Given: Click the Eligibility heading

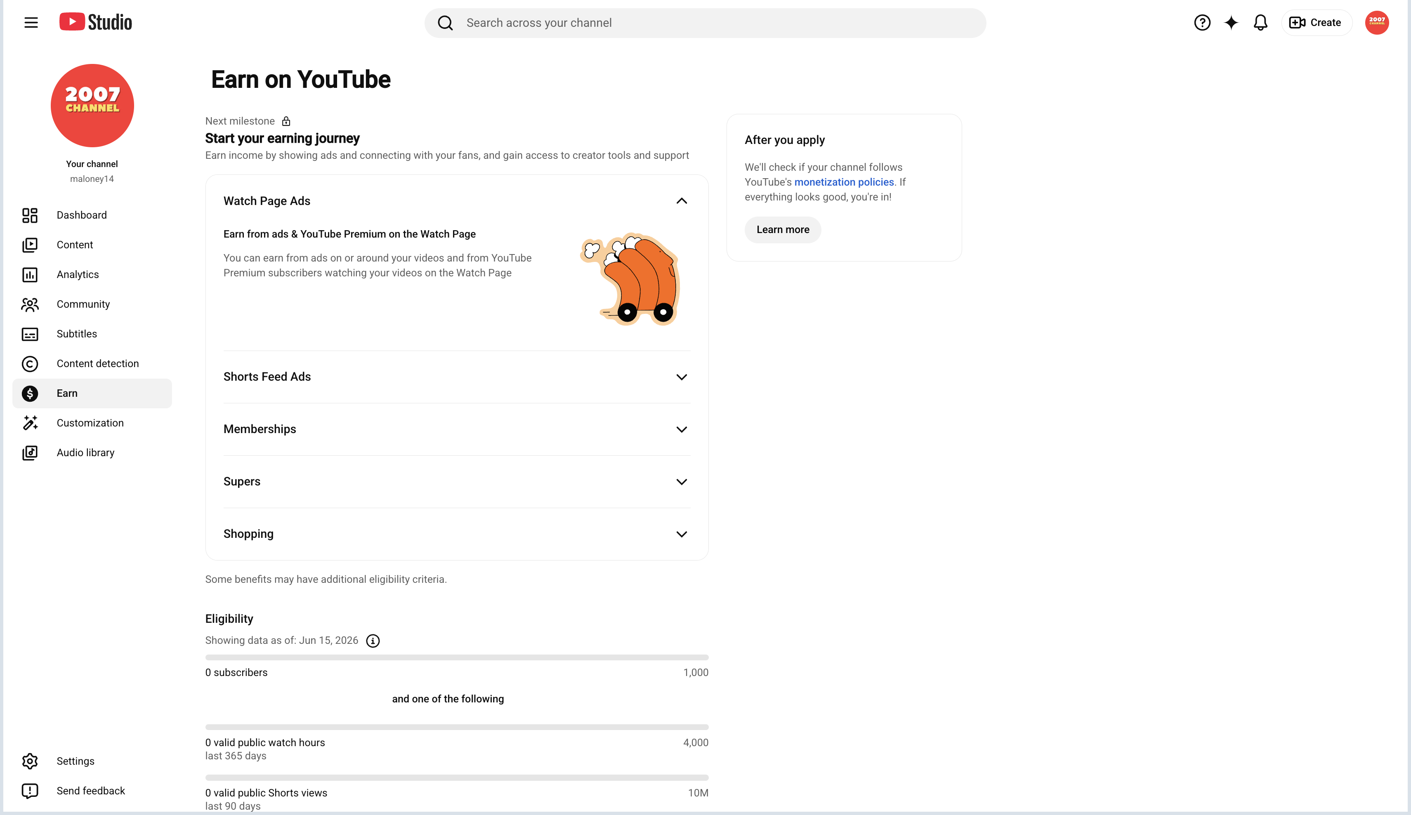Looking at the screenshot, I should (229, 619).
